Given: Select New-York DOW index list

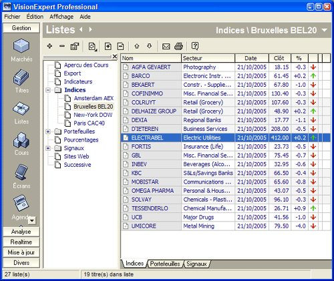Looking at the screenshot, I should click(93, 115).
